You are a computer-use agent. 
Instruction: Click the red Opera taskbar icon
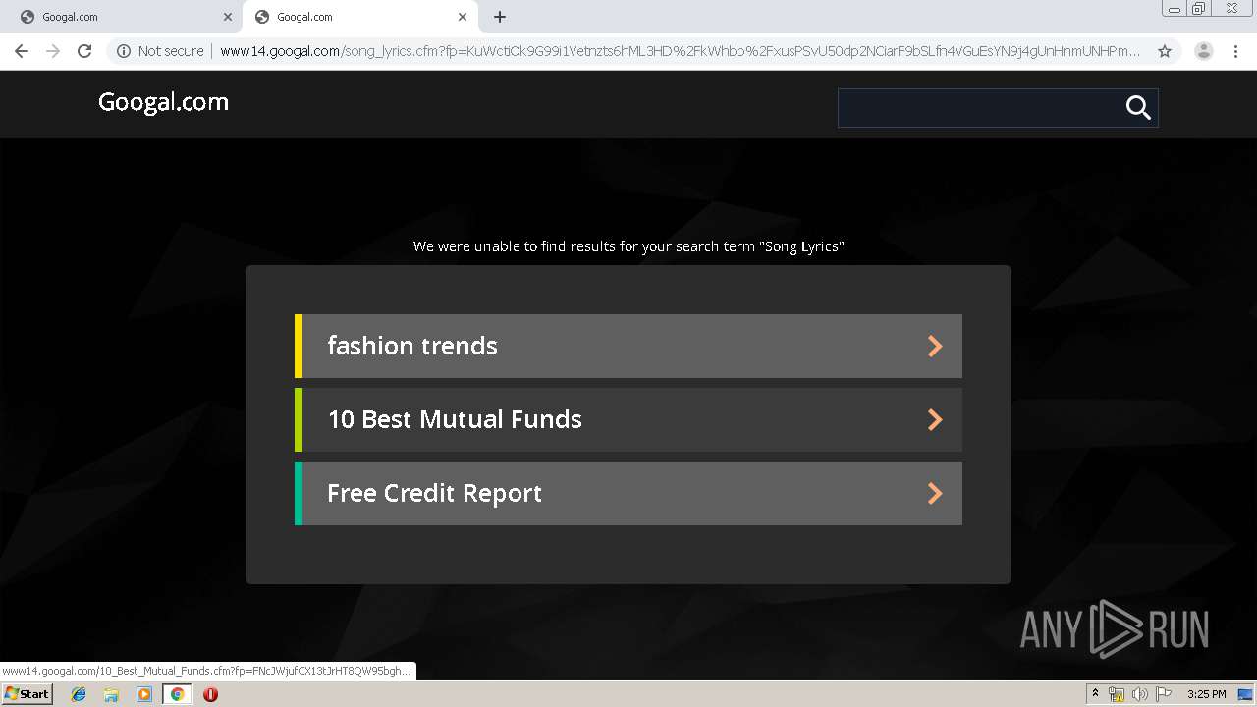tap(210, 694)
